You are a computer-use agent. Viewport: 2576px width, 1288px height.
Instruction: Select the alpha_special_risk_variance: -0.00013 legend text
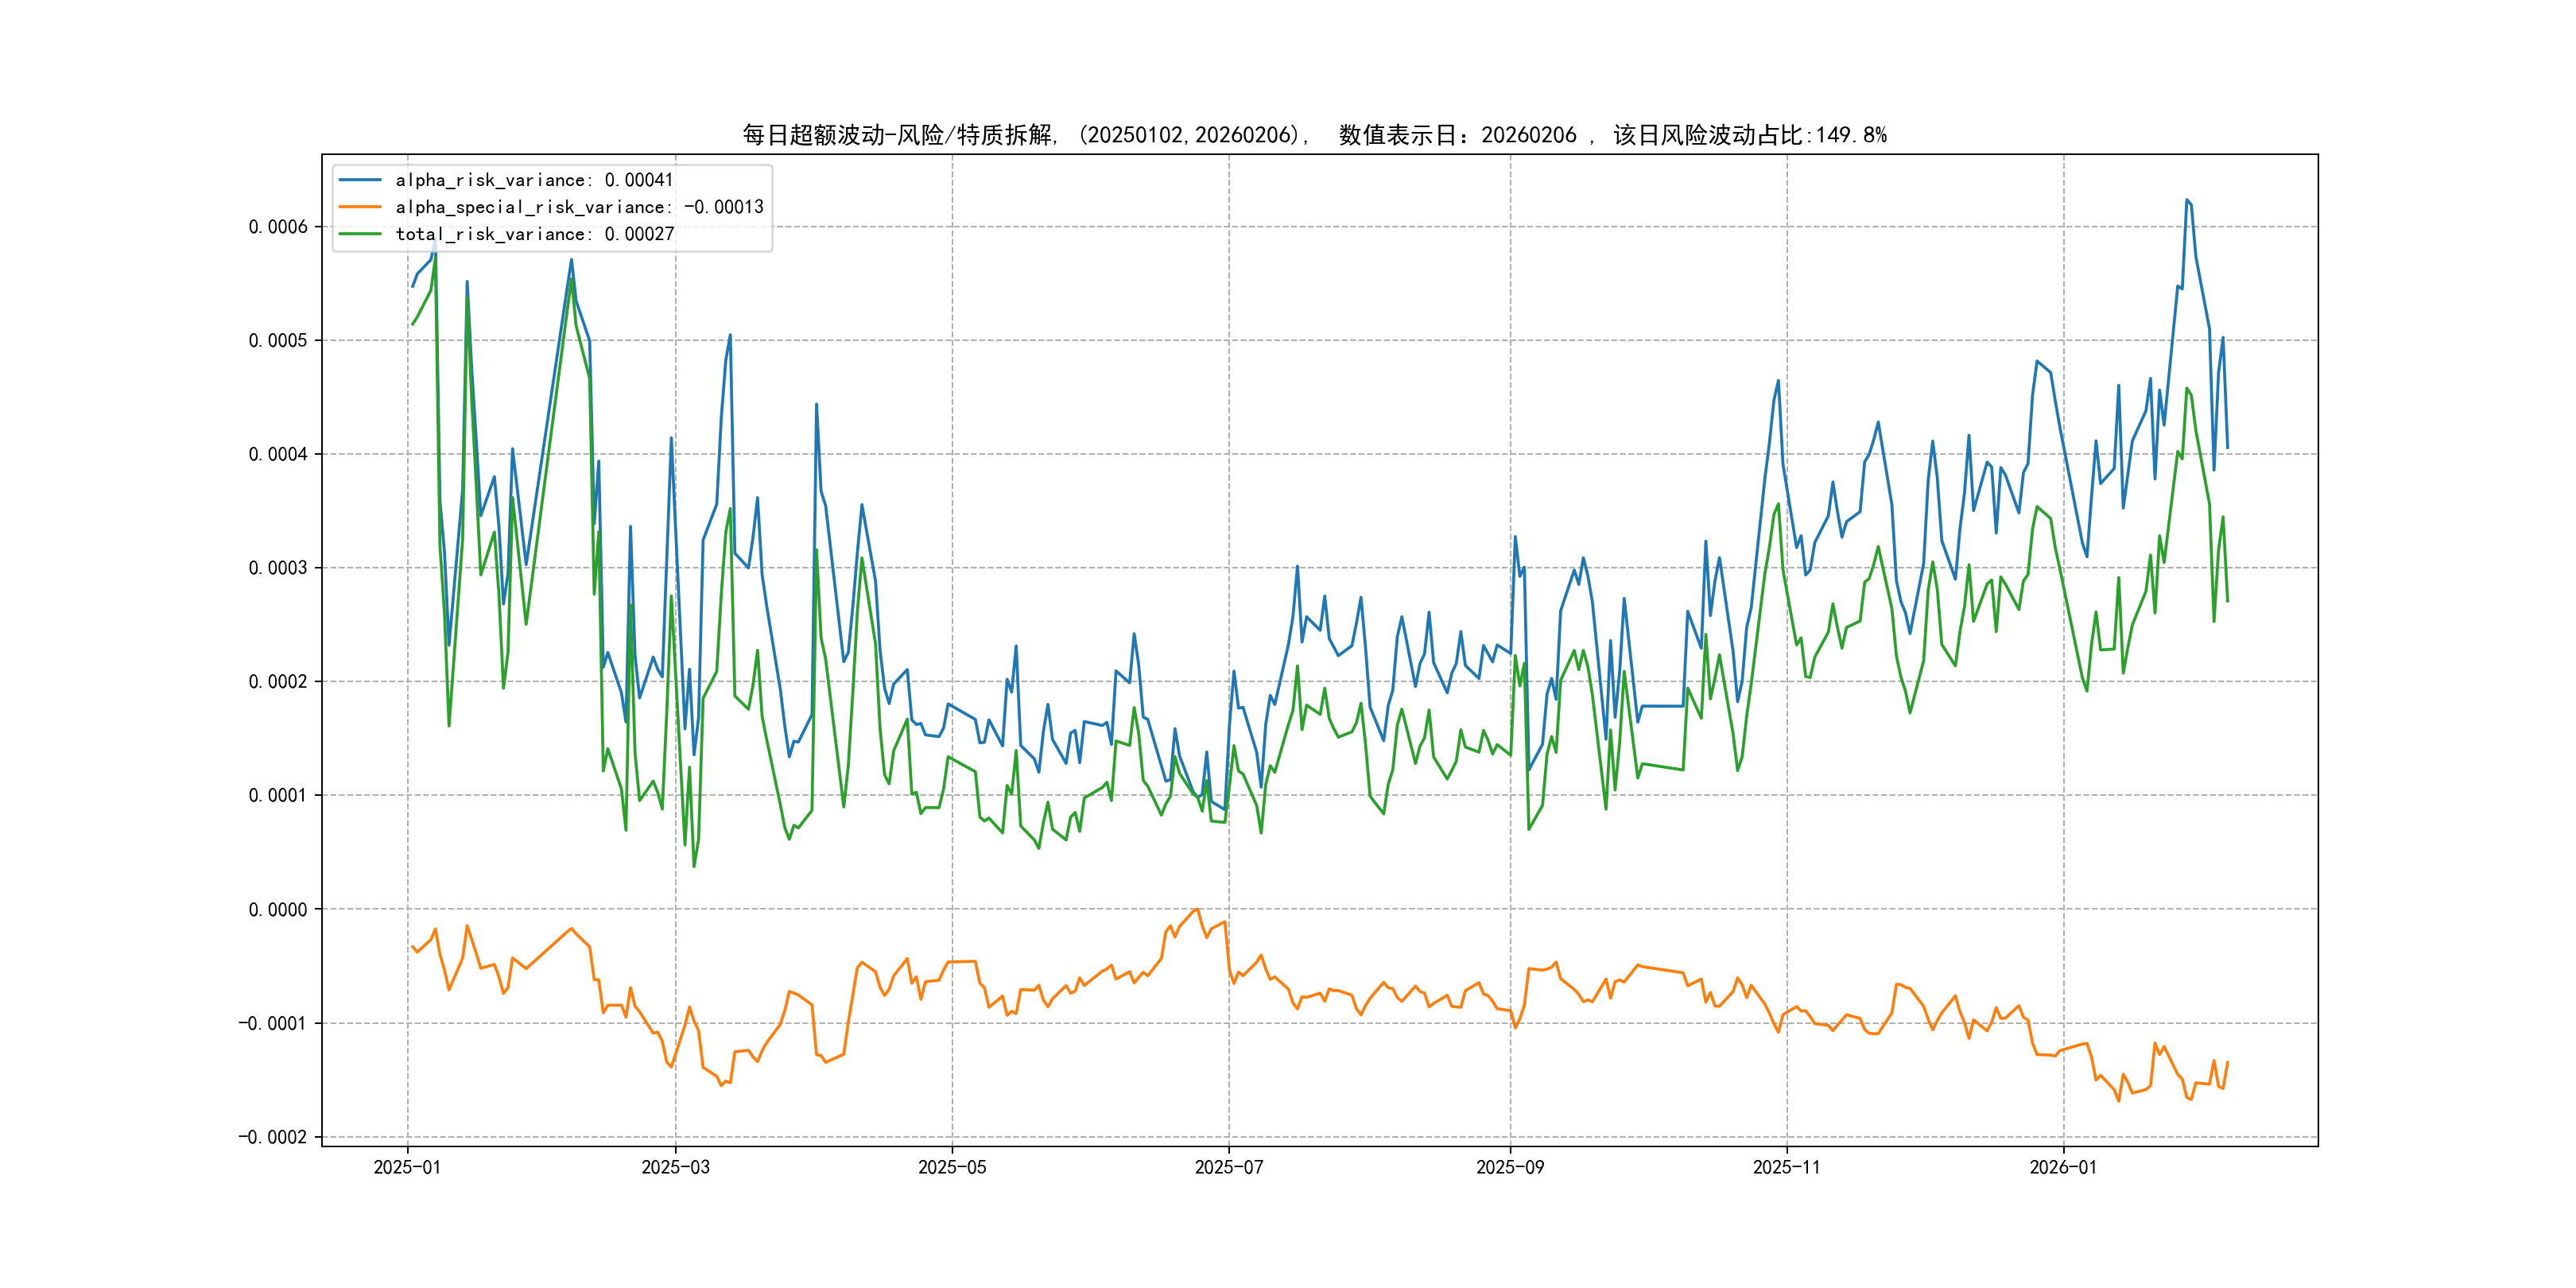click(579, 207)
